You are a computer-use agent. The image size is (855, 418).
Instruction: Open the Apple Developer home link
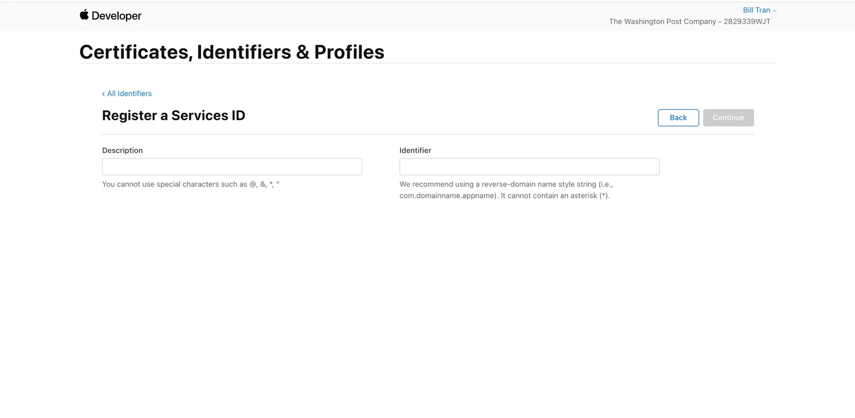pos(111,16)
